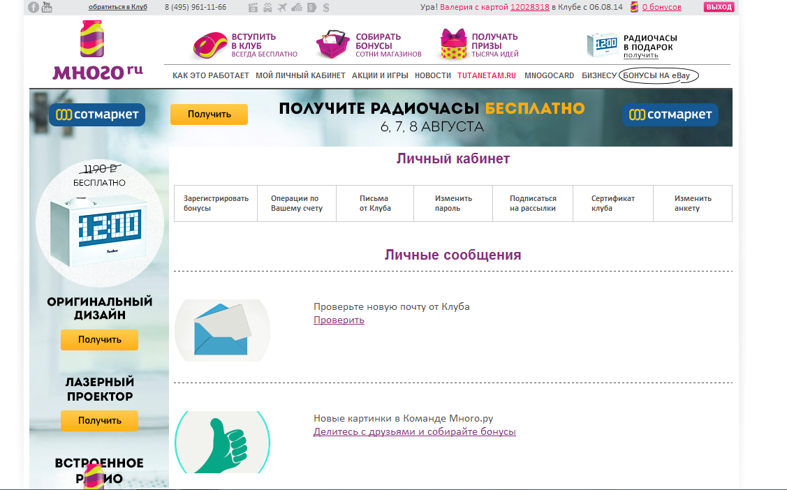Click Делитесь с друзьями и собирайте бонусы link
This screenshot has width=787, height=490.
tap(415, 431)
